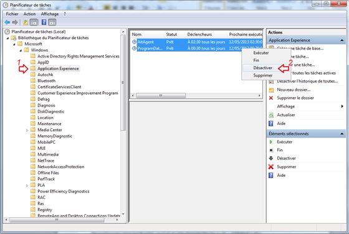The height and width of the screenshot is (234, 349).
Task: Collapse the Bibliothèque du Planificateur de tâches node
Action: (7, 38)
